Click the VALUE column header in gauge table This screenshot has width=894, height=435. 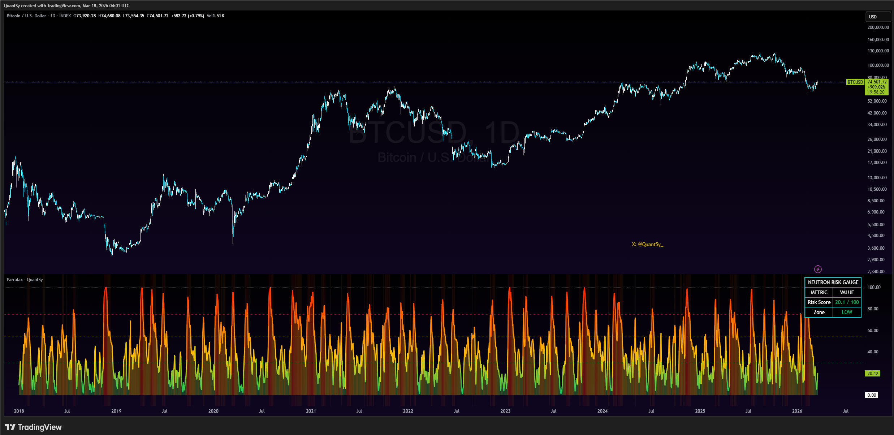point(847,292)
